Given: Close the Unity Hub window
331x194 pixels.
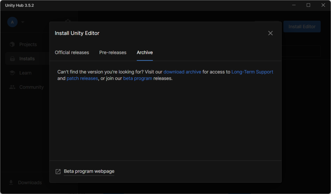Looking at the screenshot, I should (323, 5).
